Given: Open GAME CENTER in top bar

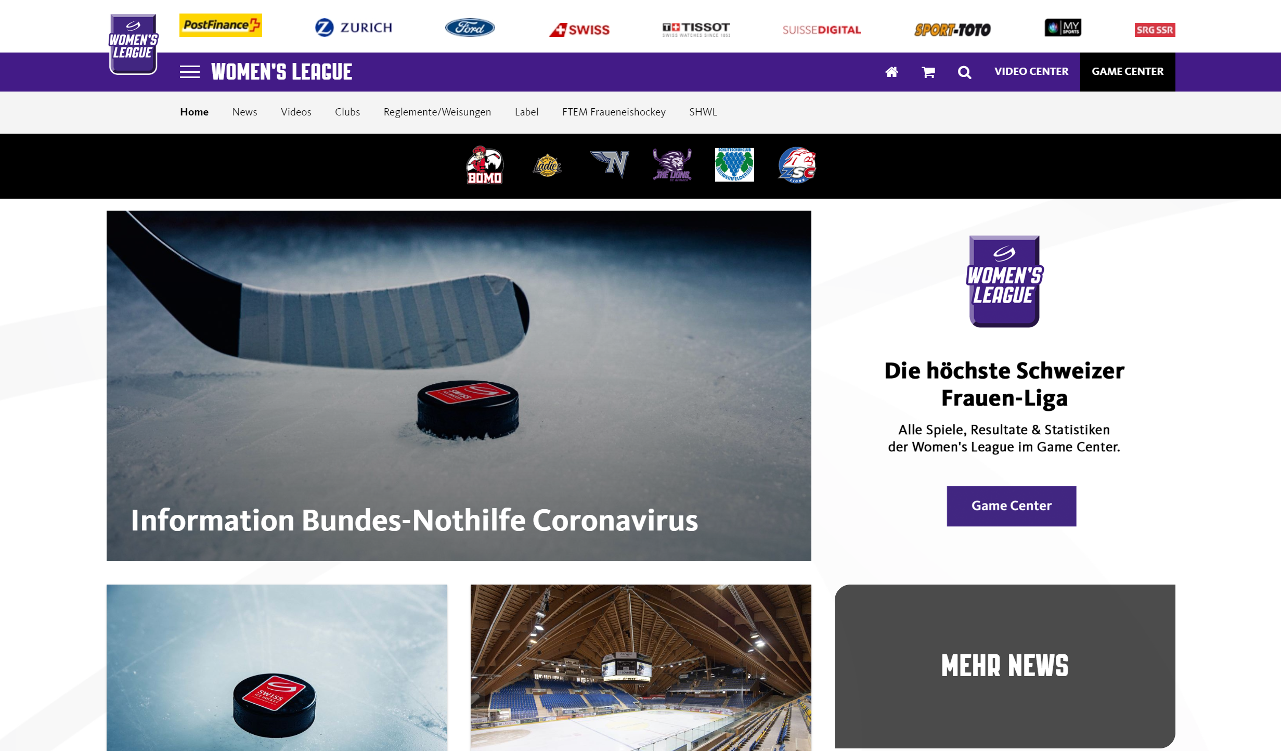Looking at the screenshot, I should point(1128,72).
